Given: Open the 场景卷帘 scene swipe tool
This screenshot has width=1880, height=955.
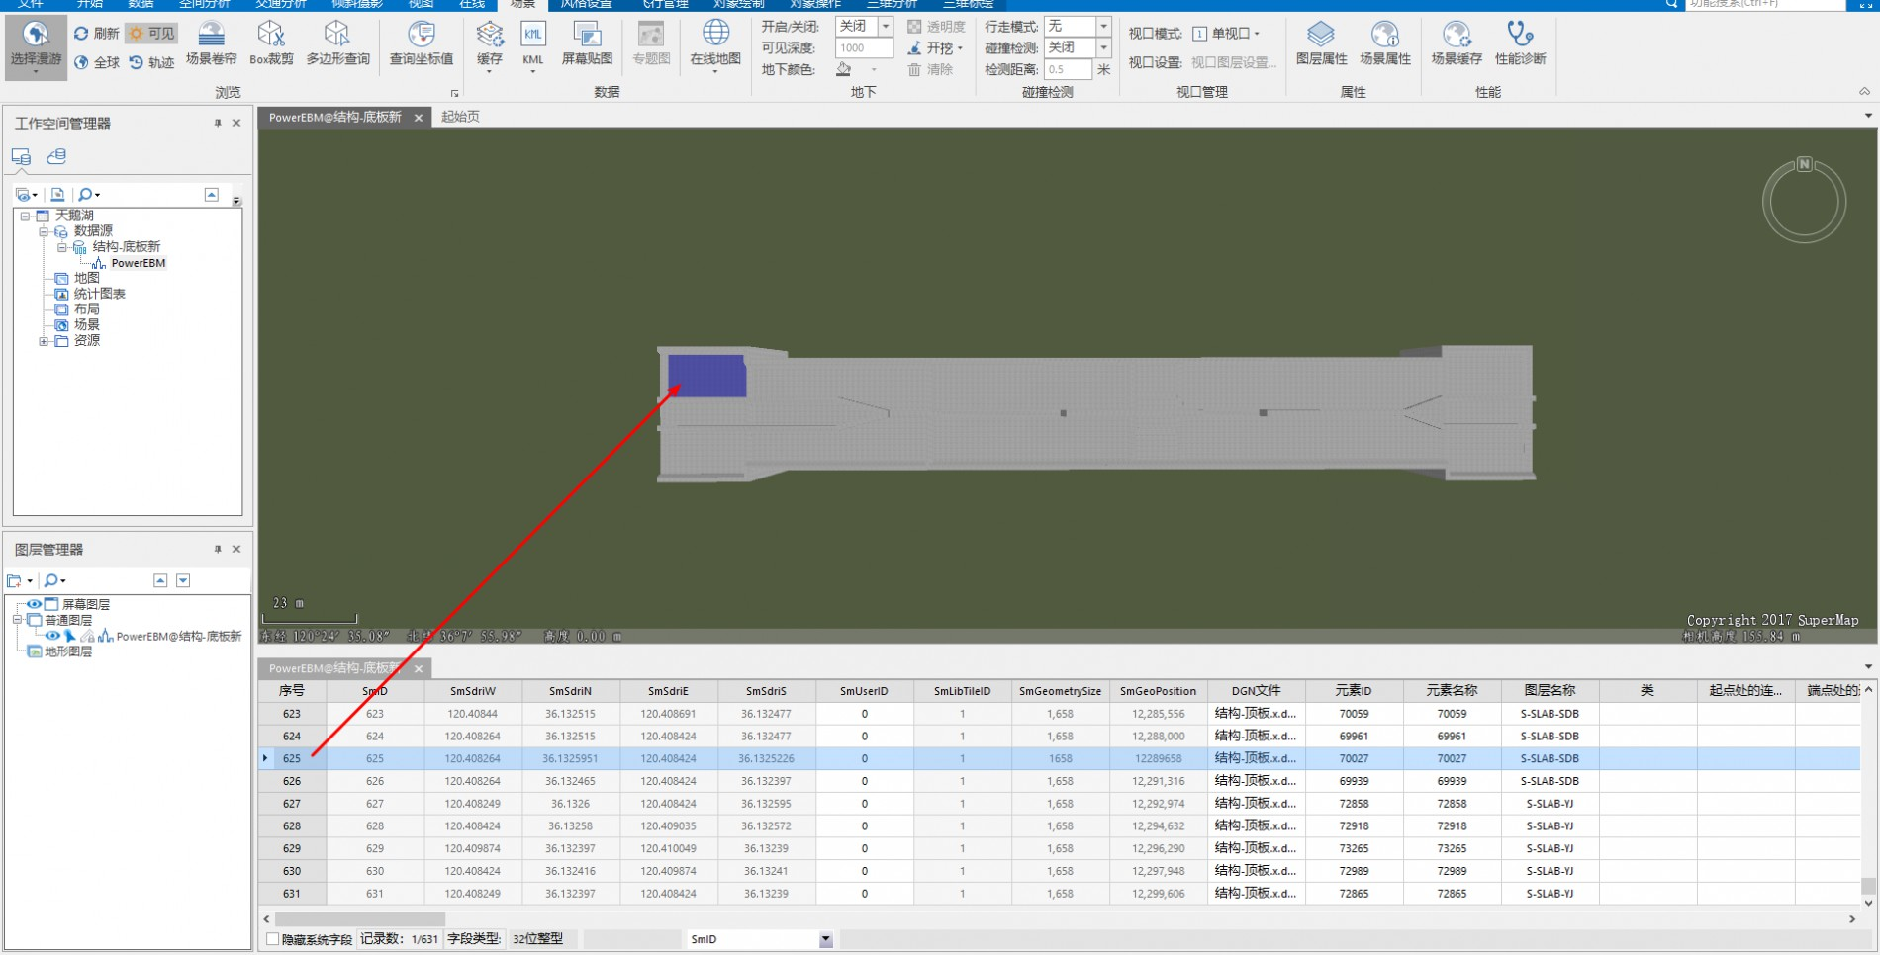Looking at the screenshot, I should [212, 44].
